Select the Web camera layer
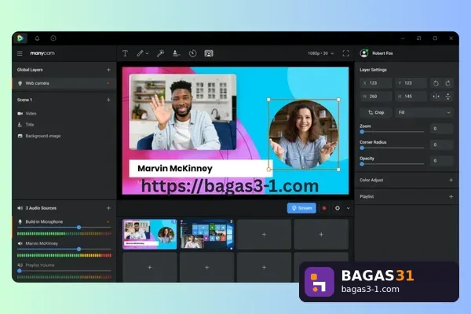 [64, 83]
